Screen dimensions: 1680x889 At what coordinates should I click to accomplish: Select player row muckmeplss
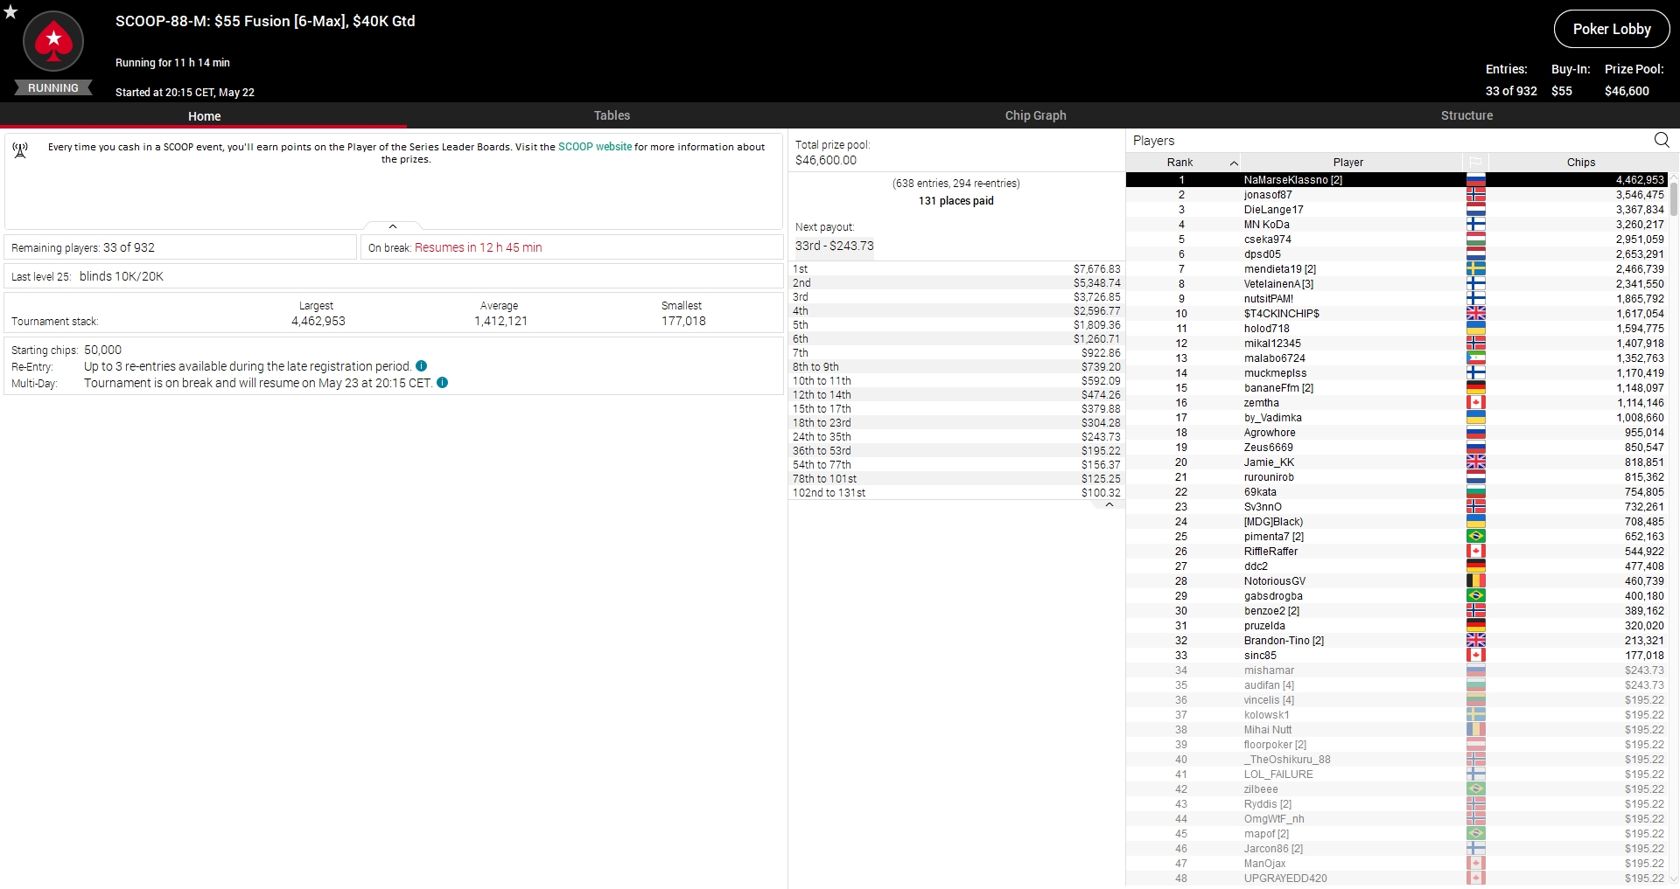1396,373
